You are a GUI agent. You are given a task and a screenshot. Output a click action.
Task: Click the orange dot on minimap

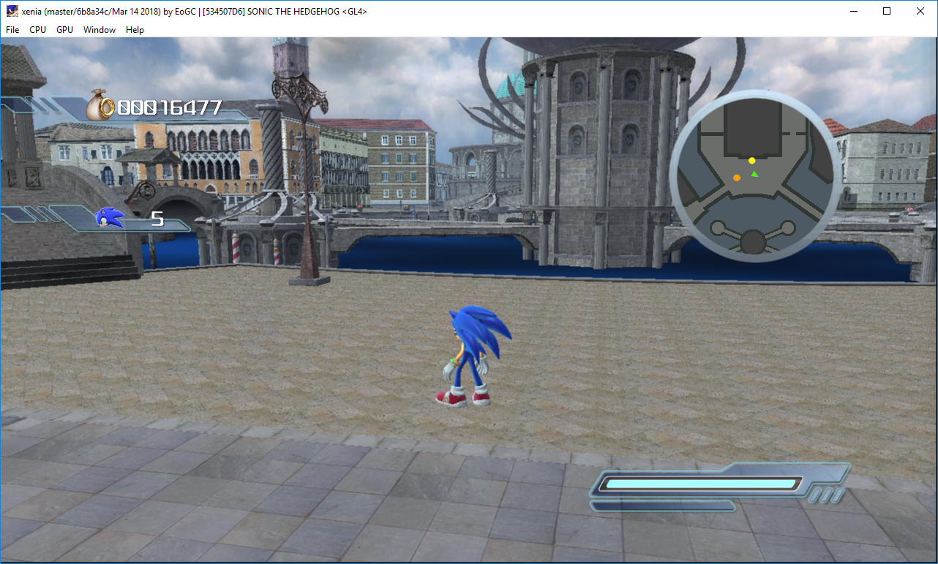coord(737,178)
